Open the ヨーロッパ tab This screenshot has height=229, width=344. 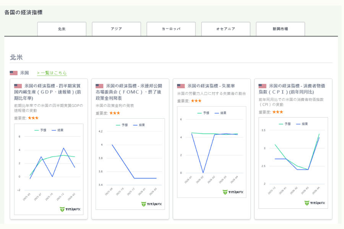click(171, 29)
